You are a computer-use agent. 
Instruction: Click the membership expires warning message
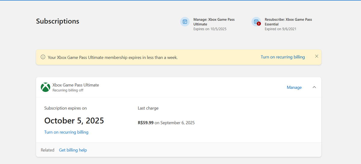[x=113, y=57]
